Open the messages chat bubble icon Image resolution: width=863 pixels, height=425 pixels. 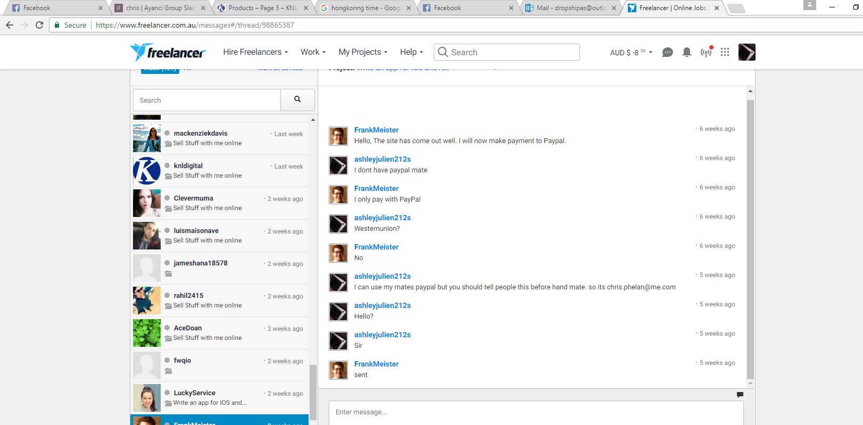(667, 52)
